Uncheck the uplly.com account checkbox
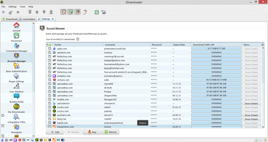Image resolution: width=268 pixels, height=142 pixels. (x=49, y=48)
